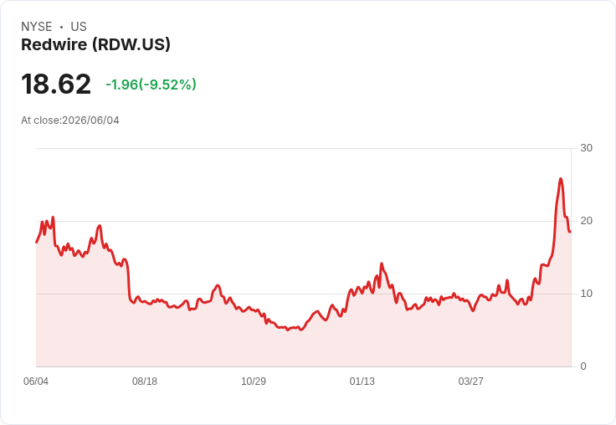Click the 10/29 x-axis date label
This screenshot has height=425, width=616.
coord(254,381)
